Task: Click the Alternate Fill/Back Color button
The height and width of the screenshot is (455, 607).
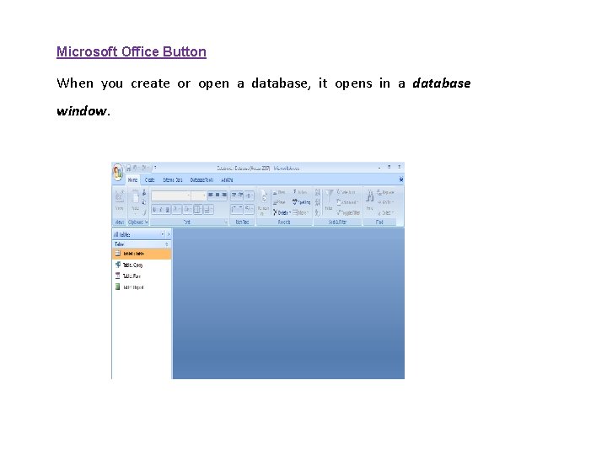Action: [x=209, y=209]
